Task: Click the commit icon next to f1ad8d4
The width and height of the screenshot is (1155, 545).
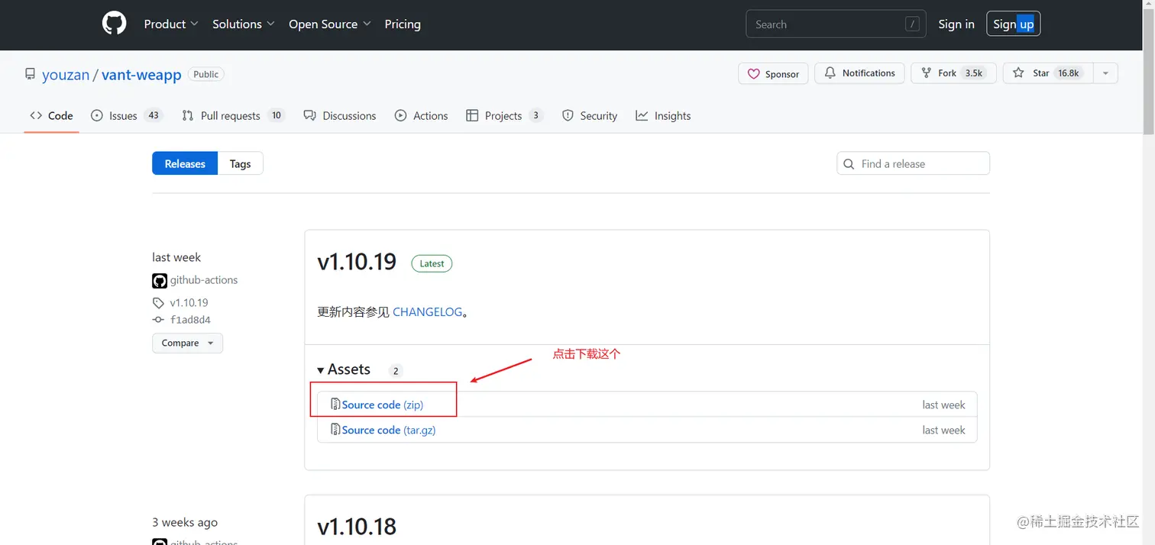Action: [x=158, y=320]
